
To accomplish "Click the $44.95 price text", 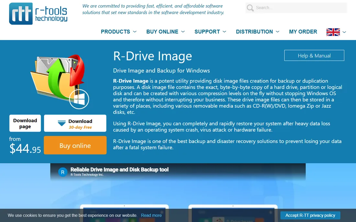I will (x=25, y=149).
